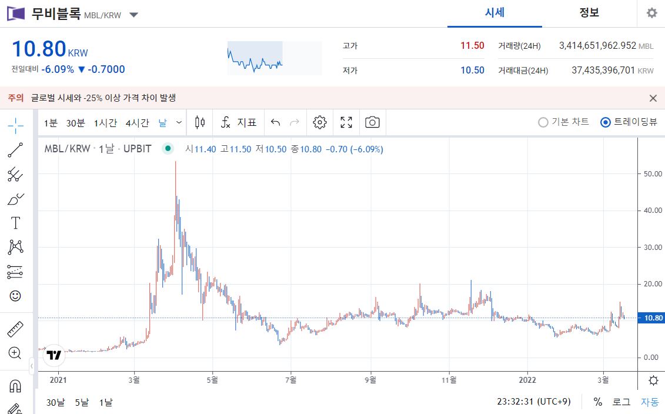
Task: Select the brush drawing tool
Action: click(x=15, y=199)
